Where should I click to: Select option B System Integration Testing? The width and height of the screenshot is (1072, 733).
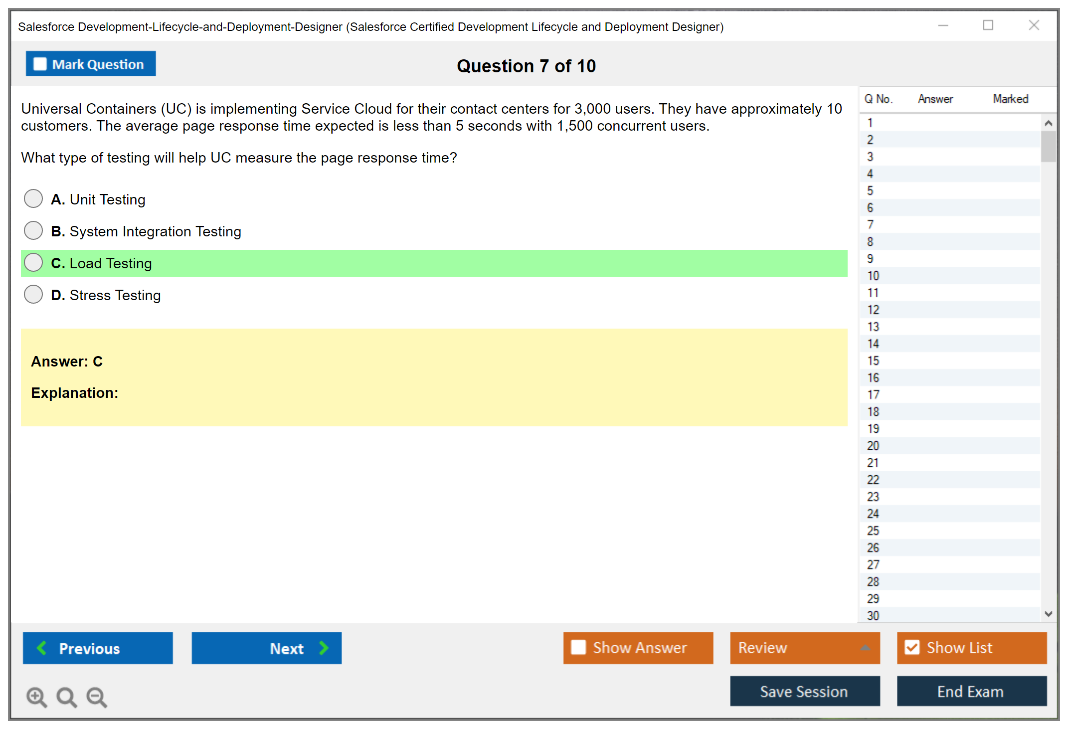click(x=33, y=230)
